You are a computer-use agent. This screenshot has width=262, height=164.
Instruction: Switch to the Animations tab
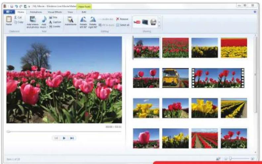(36, 12)
